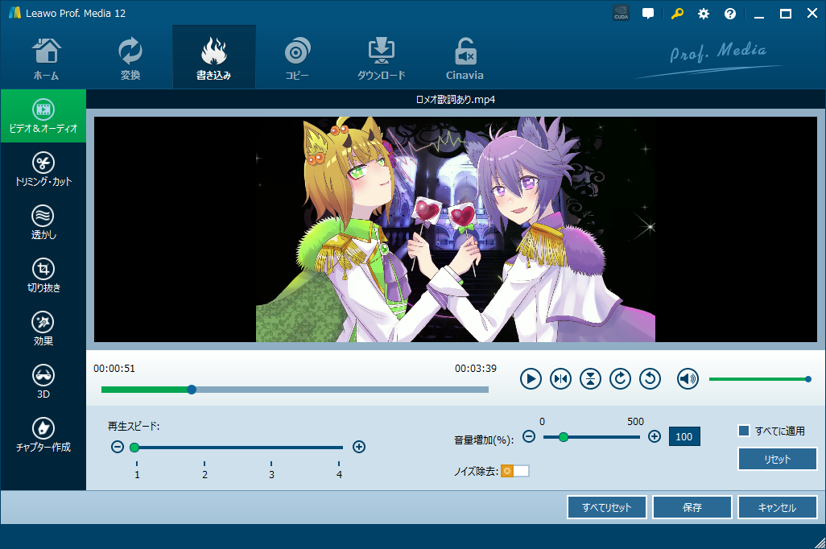This screenshot has width=826, height=549.
Task: Mute the preview with the speaker icon
Action: pos(688,378)
